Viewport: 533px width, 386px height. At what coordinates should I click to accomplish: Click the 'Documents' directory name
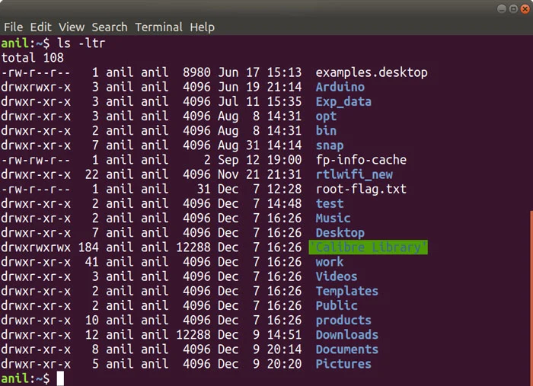pos(346,349)
